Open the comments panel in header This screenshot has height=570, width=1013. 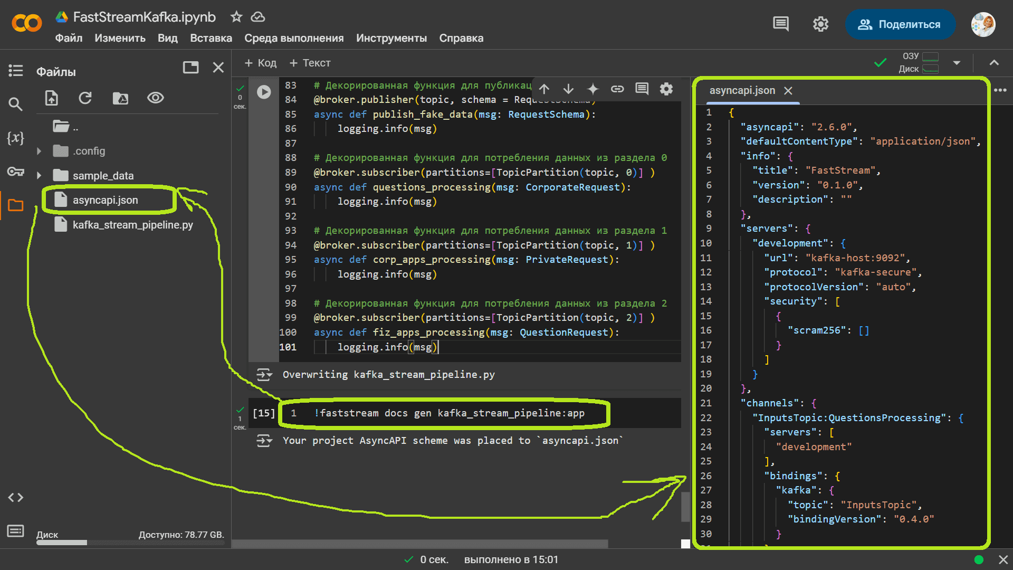[x=780, y=24]
